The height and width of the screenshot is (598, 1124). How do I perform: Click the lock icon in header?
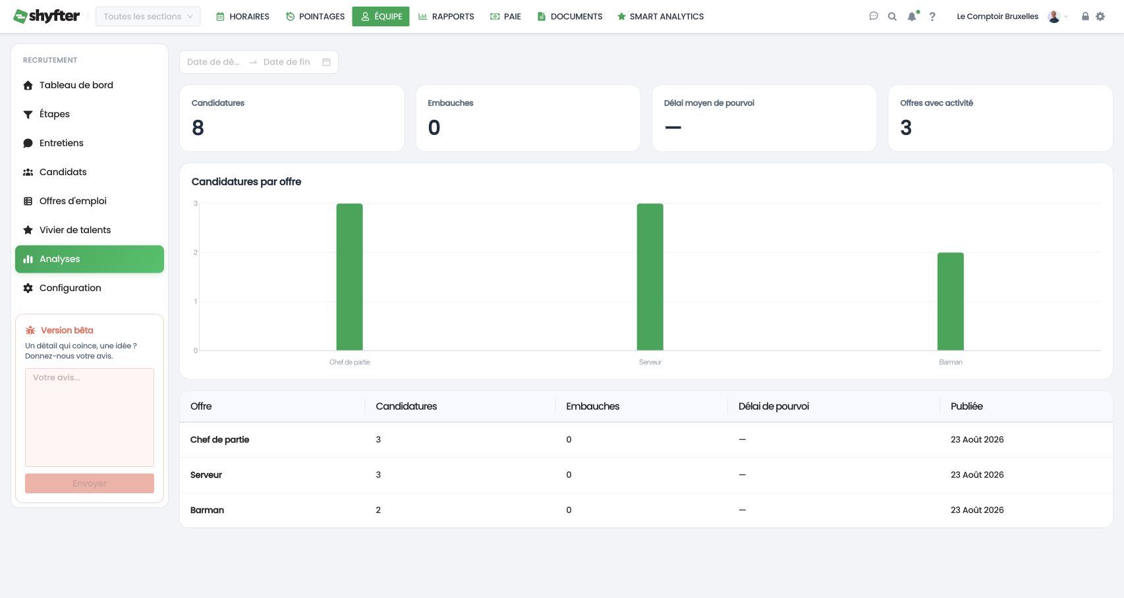coord(1085,16)
